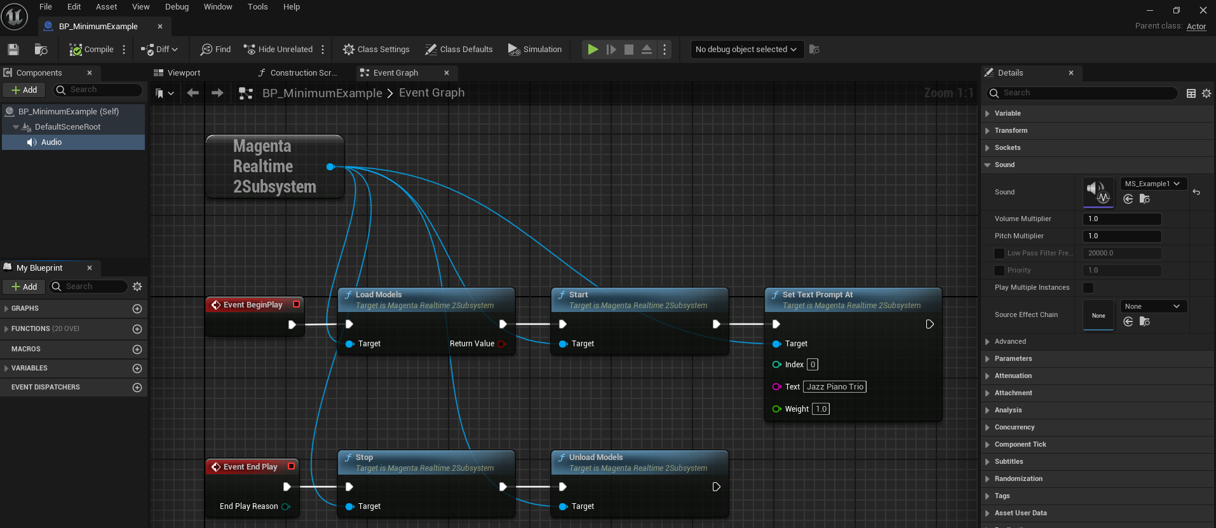Image resolution: width=1216 pixels, height=528 pixels.
Task: Expand the GRAPHS section
Action: tap(6, 309)
